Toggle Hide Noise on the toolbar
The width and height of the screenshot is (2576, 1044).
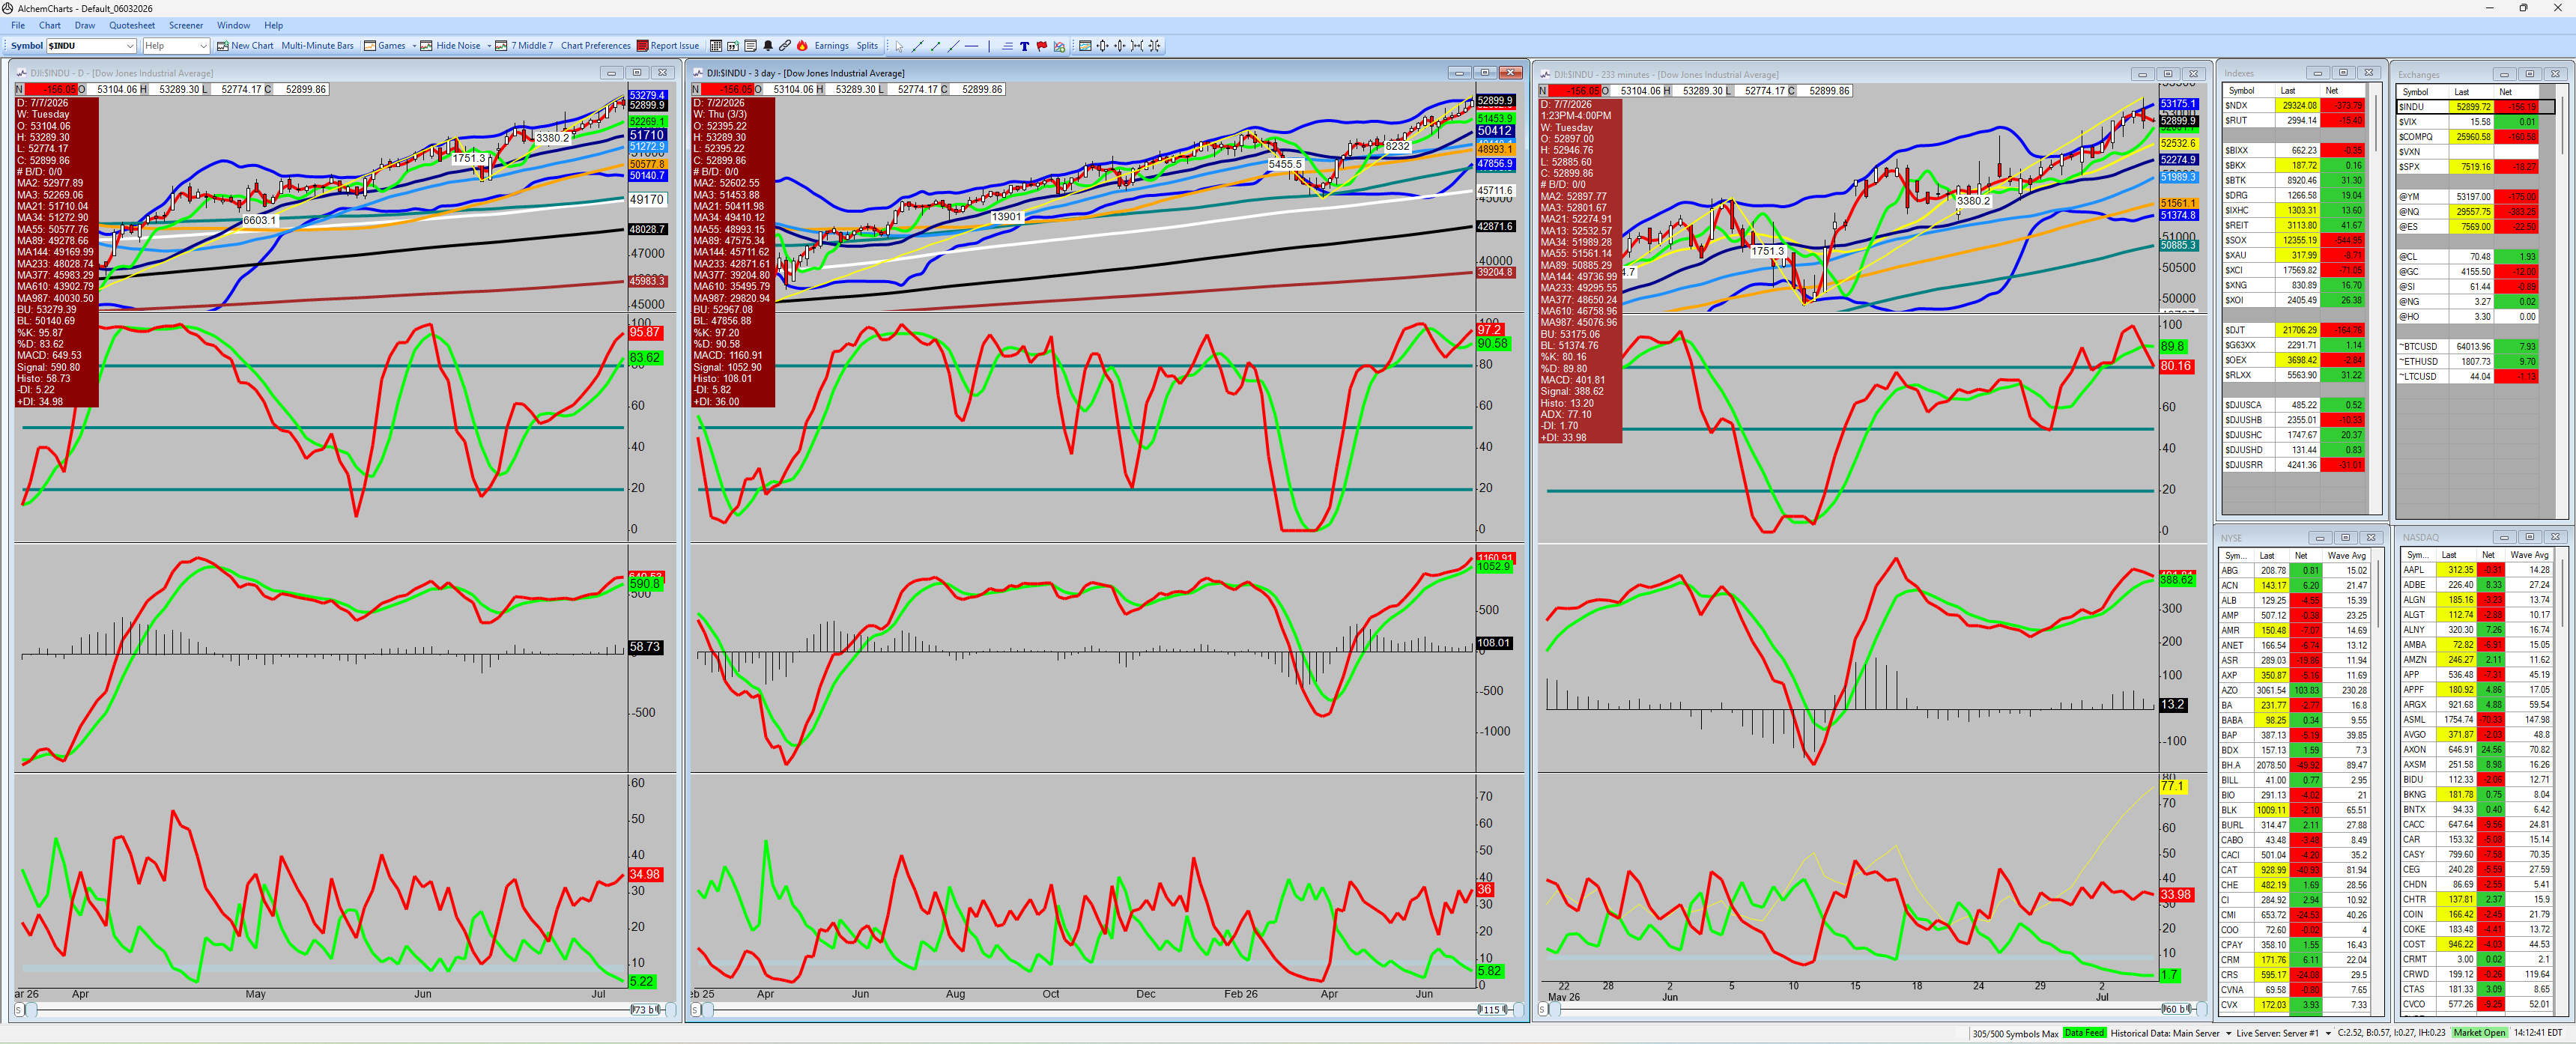[x=450, y=46]
